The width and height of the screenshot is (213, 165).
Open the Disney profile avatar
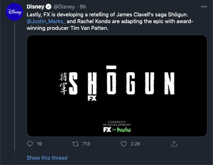pyautogui.click(x=15, y=12)
